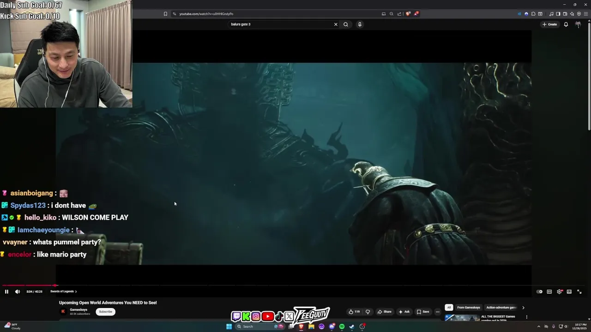591x332 pixels.
Task: Open File Explorer from the taskbar
Action: pyautogui.click(x=311, y=326)
